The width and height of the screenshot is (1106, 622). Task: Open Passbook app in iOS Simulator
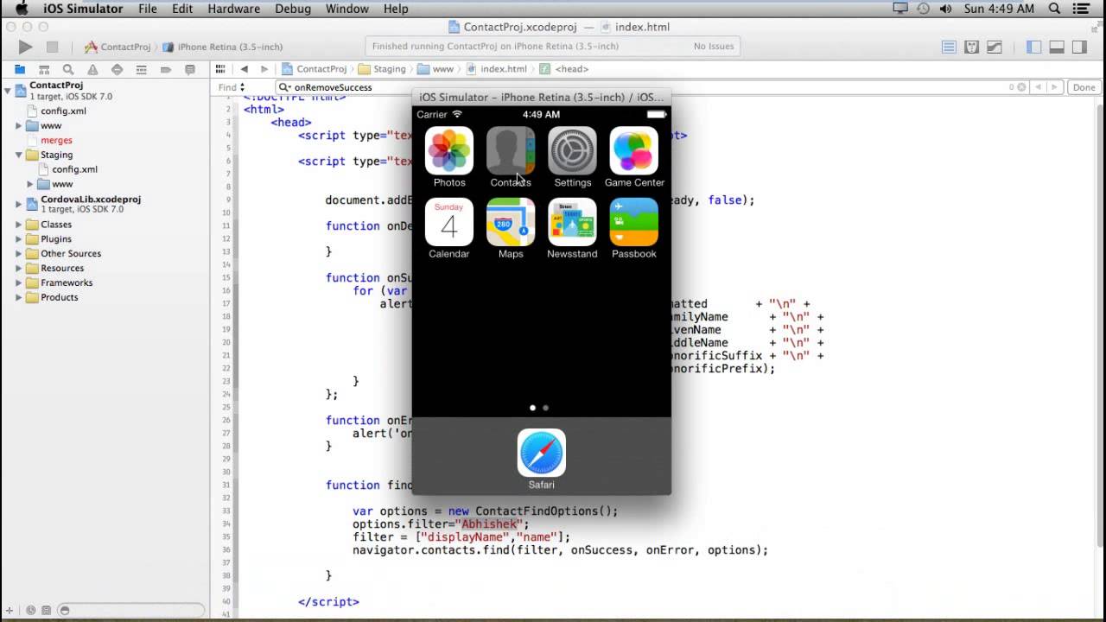pos(634,222)
